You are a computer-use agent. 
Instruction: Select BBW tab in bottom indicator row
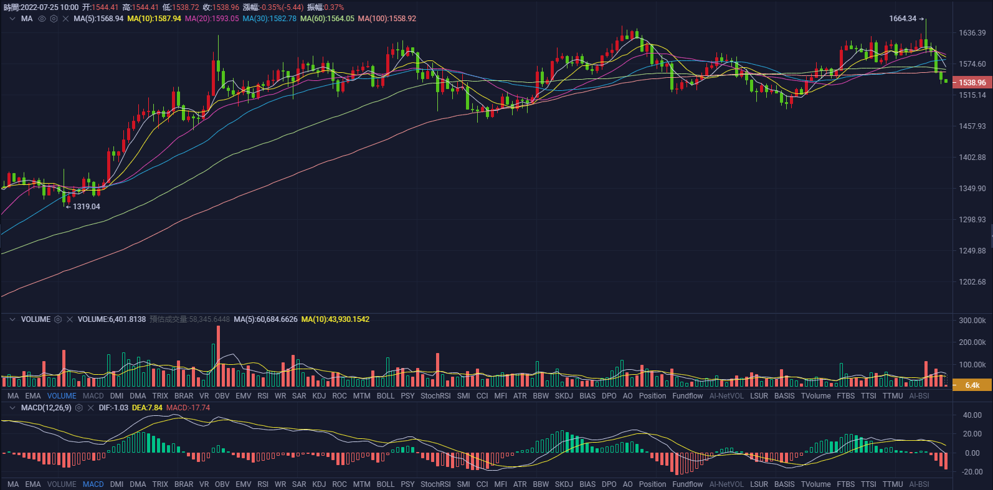[541, 484]
